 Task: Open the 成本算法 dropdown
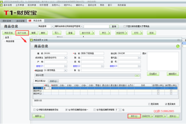tap(66, 58)
